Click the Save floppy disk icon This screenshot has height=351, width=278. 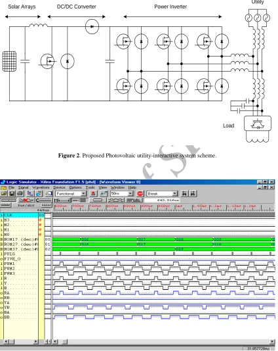tap(12, 193)
